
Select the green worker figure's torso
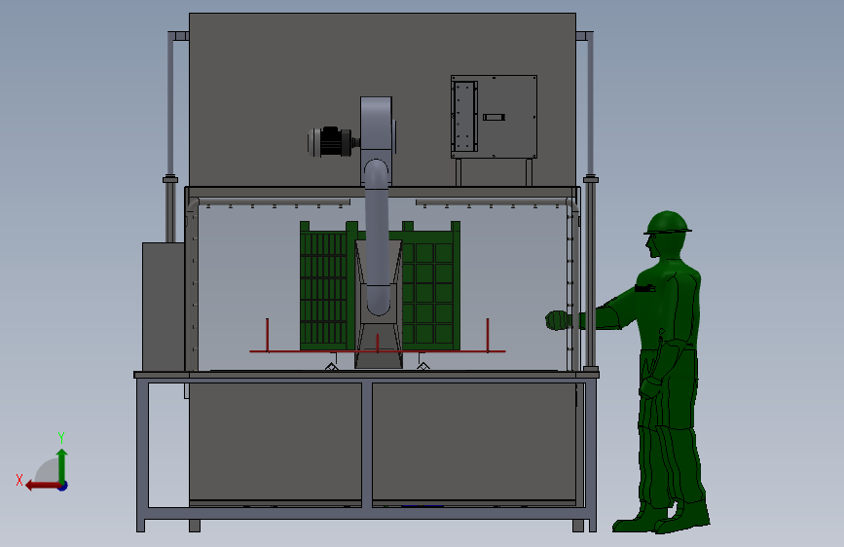[x=670, y=305]
